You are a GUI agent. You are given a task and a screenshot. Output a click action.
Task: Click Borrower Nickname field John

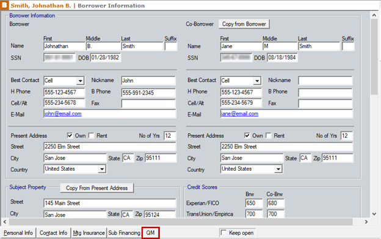(x=148, y=80)
